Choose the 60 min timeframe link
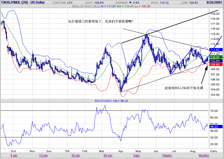This screenshot has width=224, height=159. (x=108, y=156)
